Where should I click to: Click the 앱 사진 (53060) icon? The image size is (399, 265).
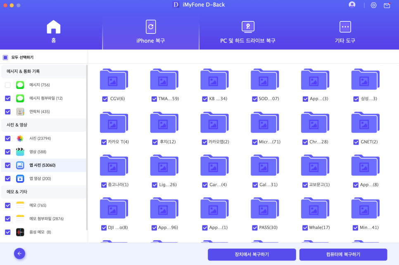[20, 165]
